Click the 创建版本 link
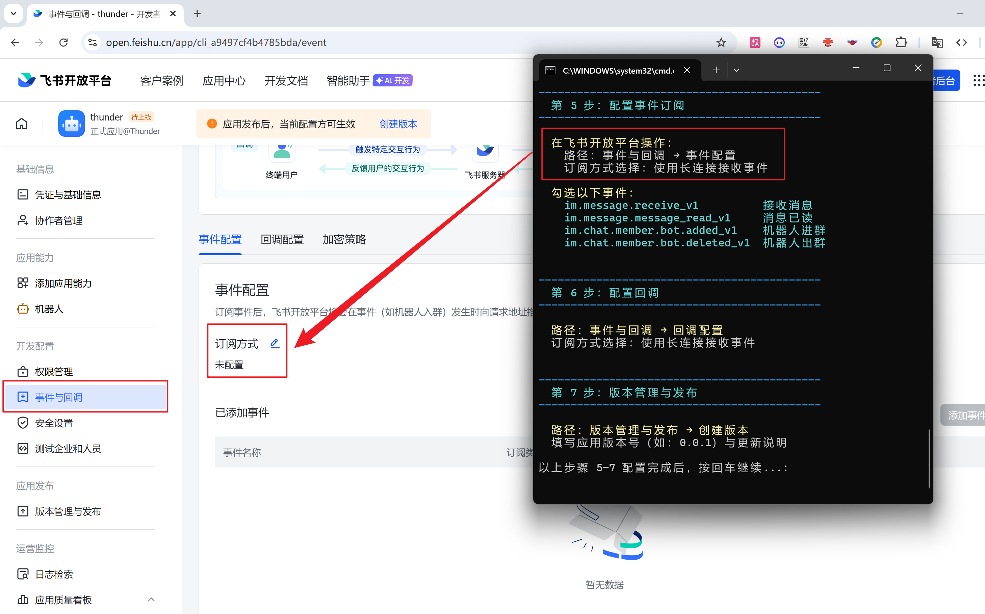 [398, 124]
